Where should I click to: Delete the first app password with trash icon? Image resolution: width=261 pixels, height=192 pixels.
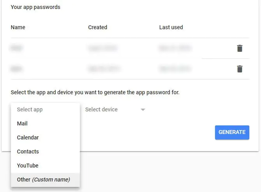[240, 48]
